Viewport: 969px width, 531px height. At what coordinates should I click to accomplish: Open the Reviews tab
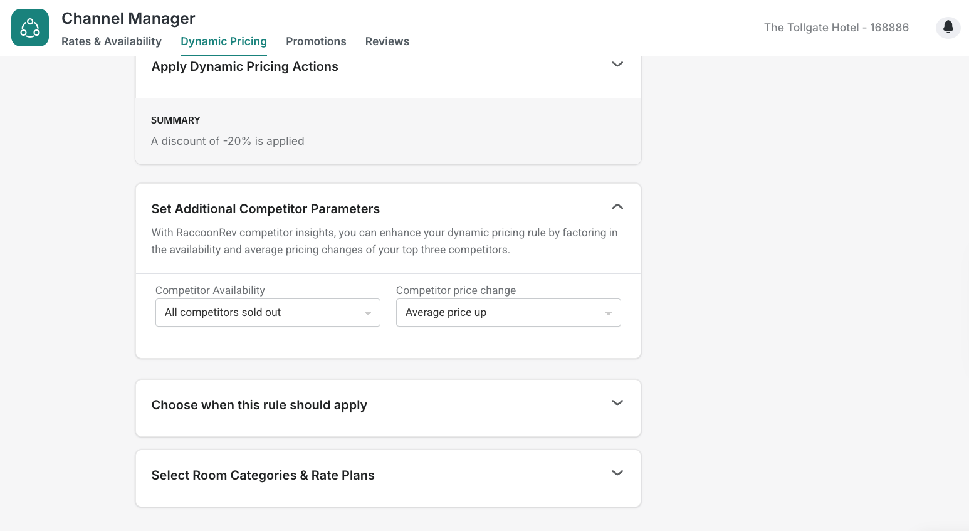pos(387,41)
